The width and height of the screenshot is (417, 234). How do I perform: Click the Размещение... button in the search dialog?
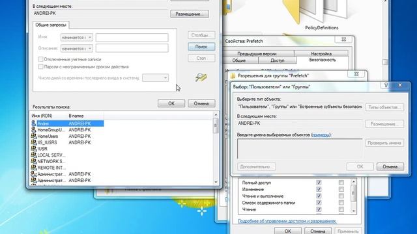(x=190, y=14)
